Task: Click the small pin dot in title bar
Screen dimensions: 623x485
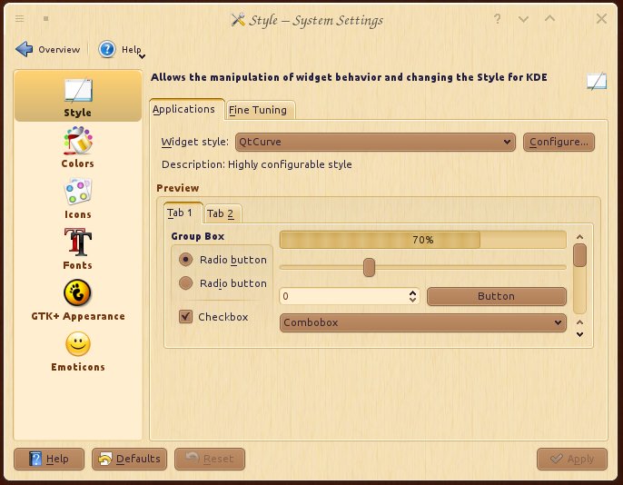Action: coord(46,19)
